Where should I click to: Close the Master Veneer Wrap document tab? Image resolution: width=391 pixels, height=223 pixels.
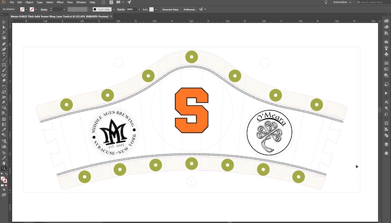111,16
